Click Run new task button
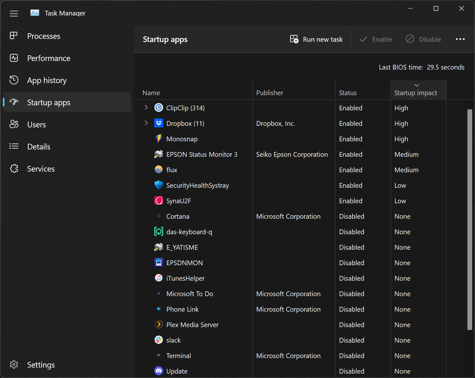 click(316, 39)
